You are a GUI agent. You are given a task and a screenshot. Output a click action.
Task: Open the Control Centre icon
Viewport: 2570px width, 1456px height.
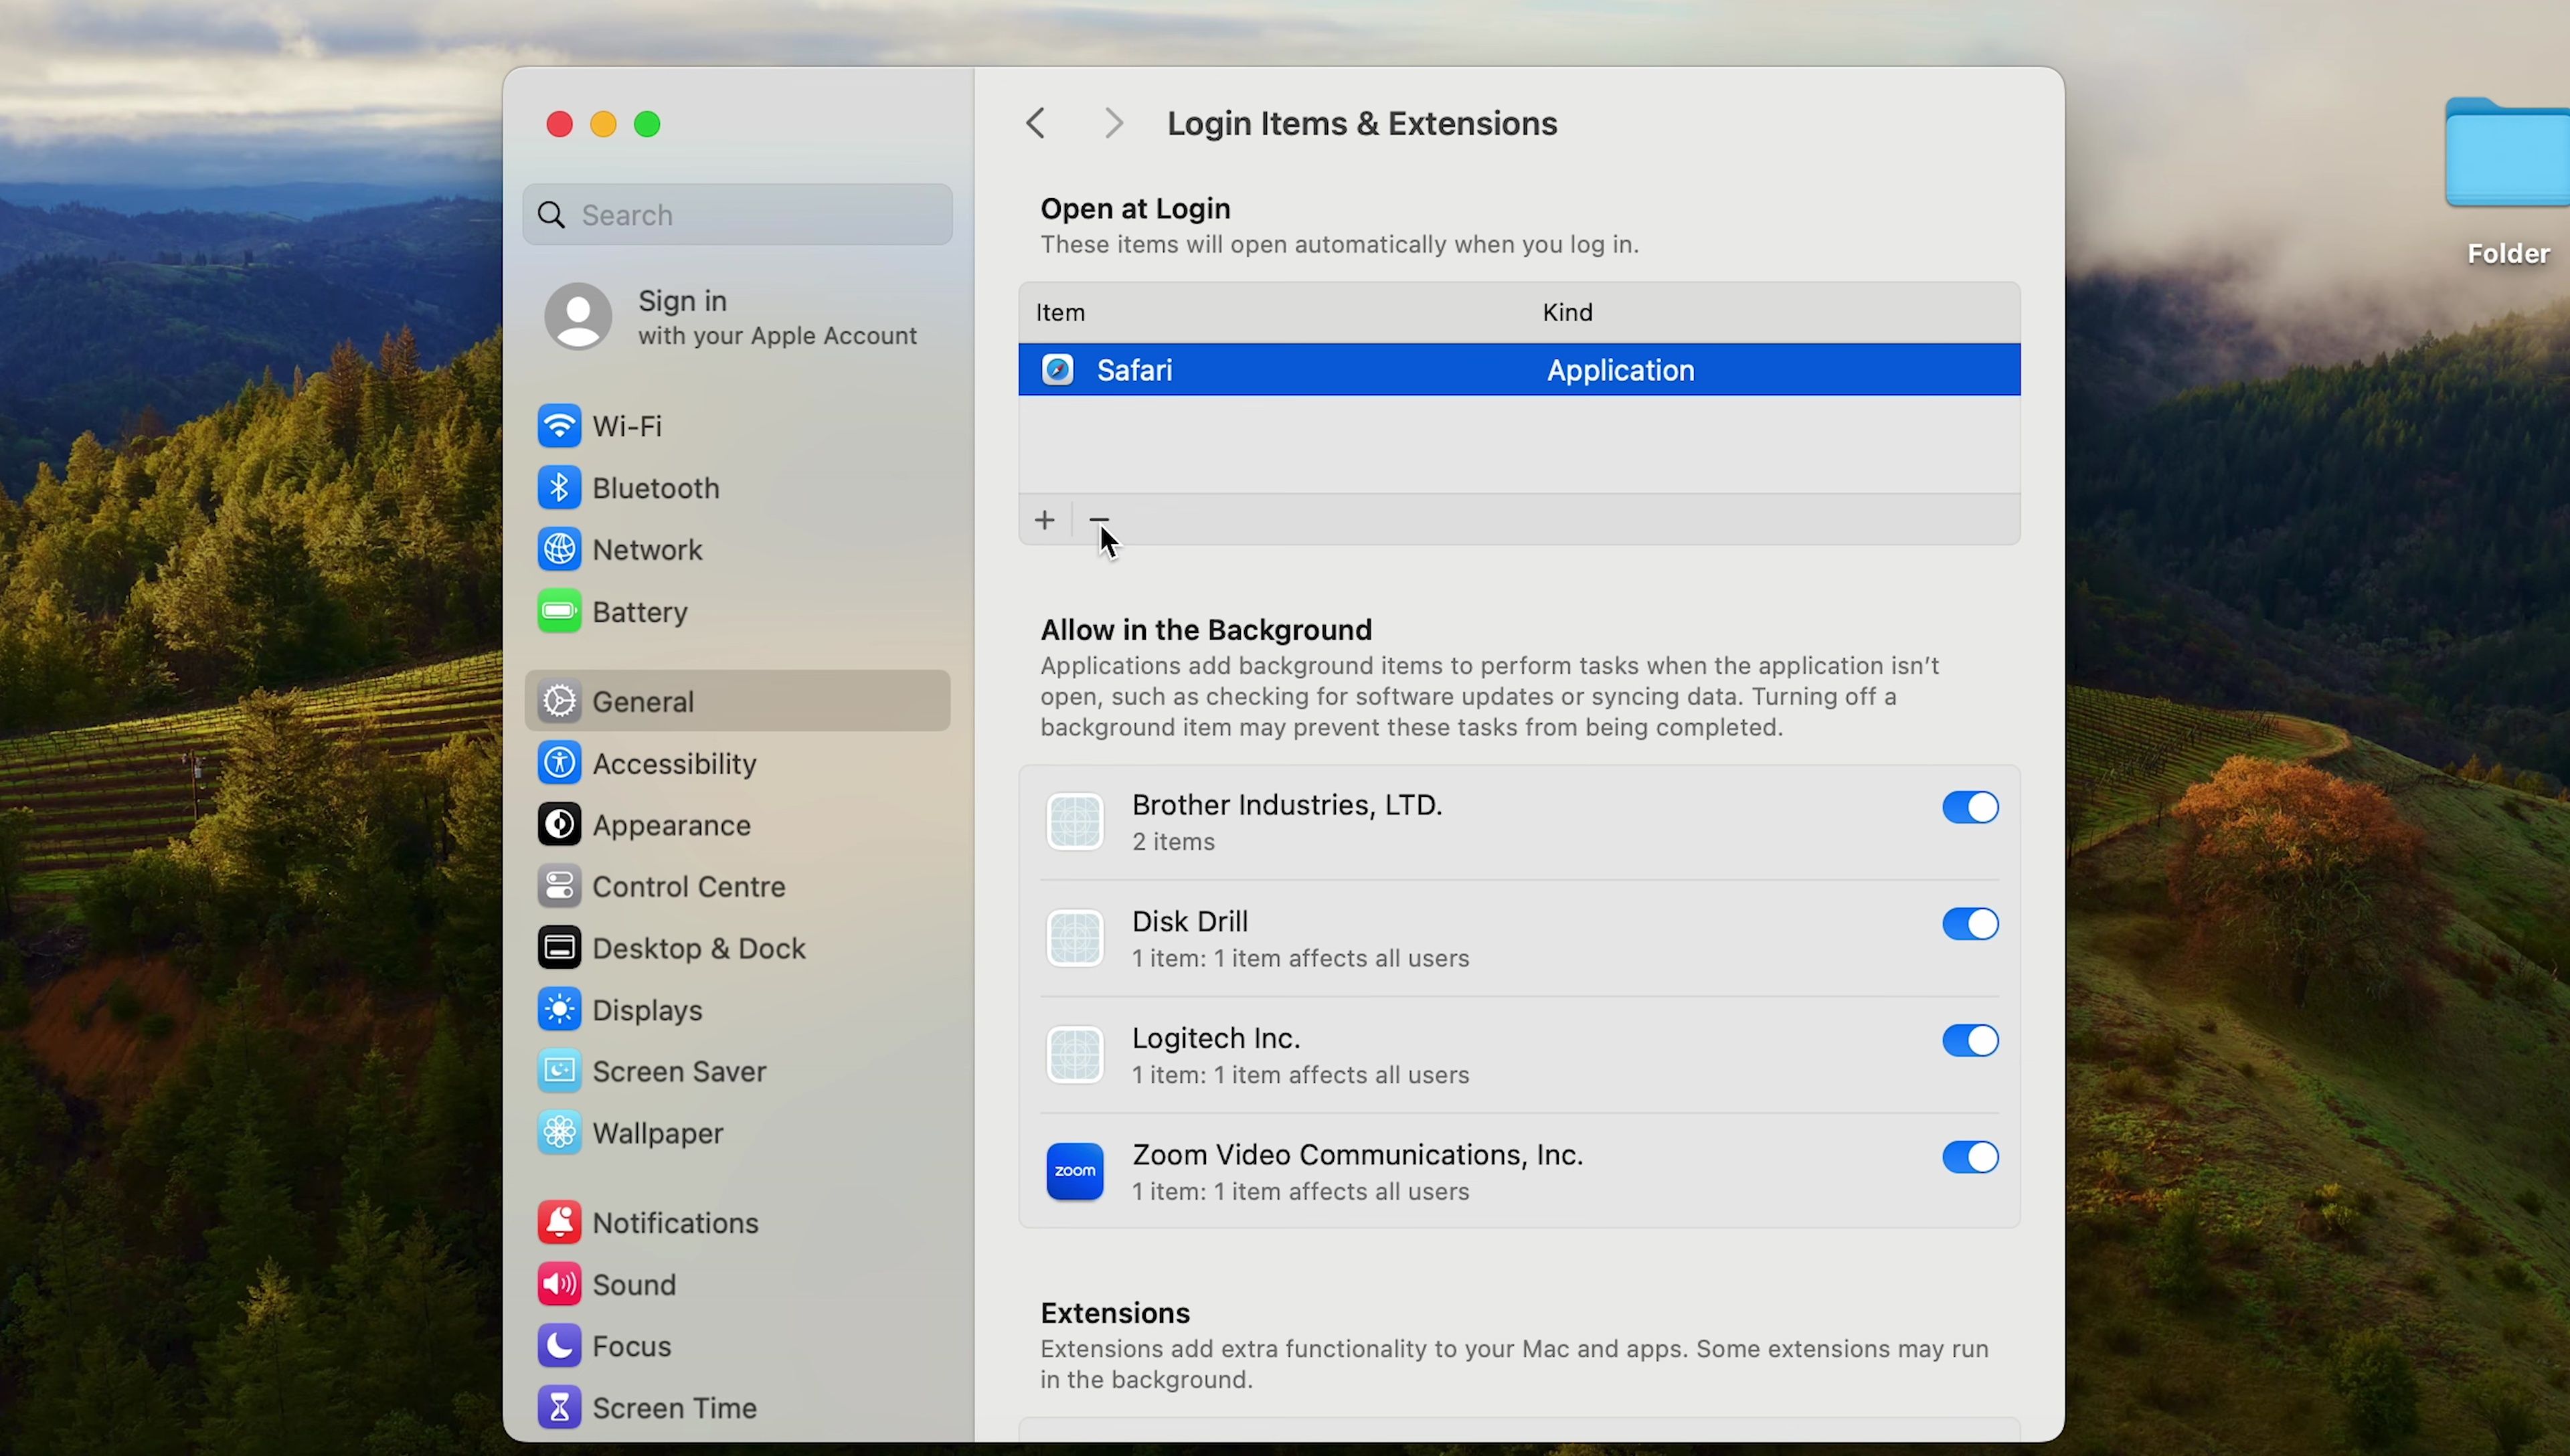(x=559, y=886)
